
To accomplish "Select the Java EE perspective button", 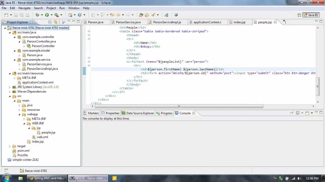I will (x=311, y=15).
